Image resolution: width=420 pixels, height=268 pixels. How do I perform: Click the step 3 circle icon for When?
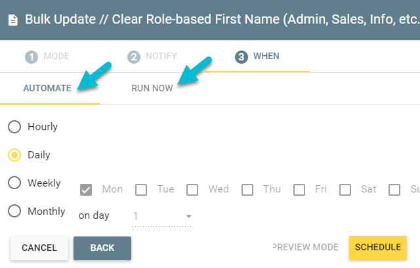tap(241, 56)
